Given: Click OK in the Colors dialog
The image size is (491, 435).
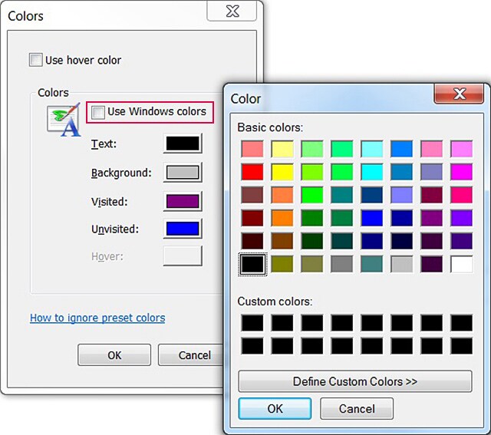Looking at the screenshot, I should pos(114,355).
